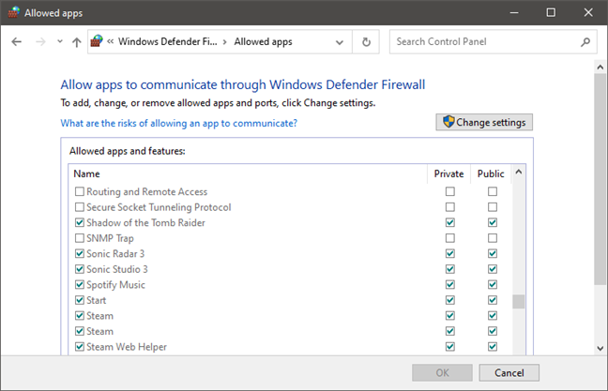608x391 pixels.
Task: Uncheck Spotify Music checkbox
Action: [80, 284]
